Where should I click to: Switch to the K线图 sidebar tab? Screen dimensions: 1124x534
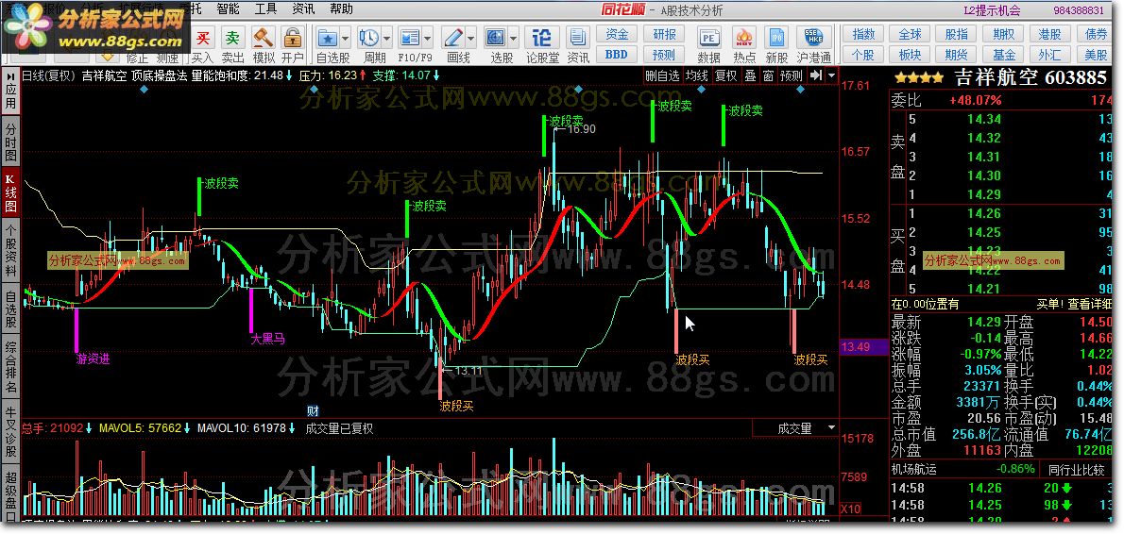pyautogui.click(x=10, y=192)
